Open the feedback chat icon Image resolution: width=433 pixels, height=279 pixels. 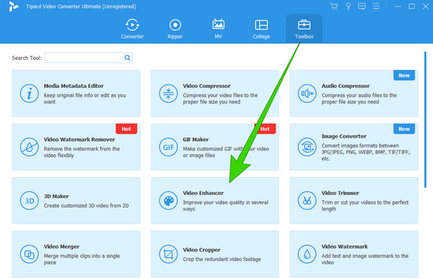tap(362, 6)
